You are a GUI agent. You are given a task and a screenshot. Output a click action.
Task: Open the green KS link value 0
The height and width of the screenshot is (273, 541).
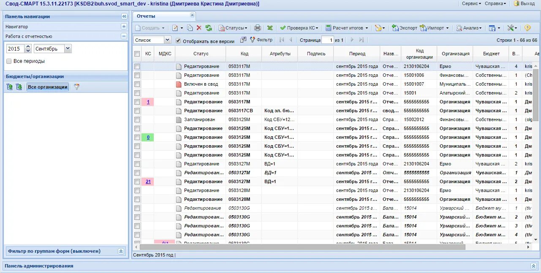(148, 137)
